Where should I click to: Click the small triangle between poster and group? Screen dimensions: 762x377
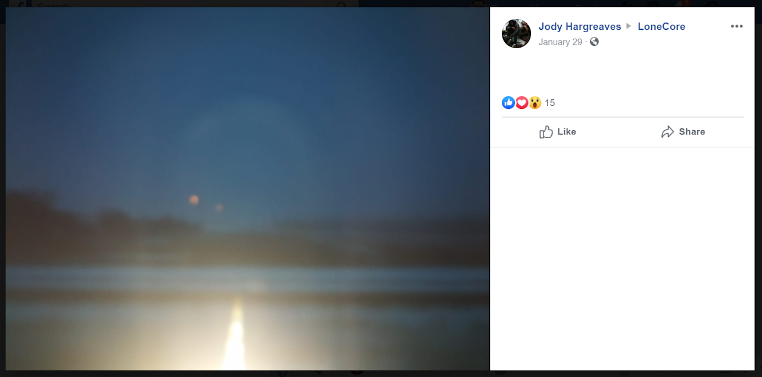[x=629, y=27]
